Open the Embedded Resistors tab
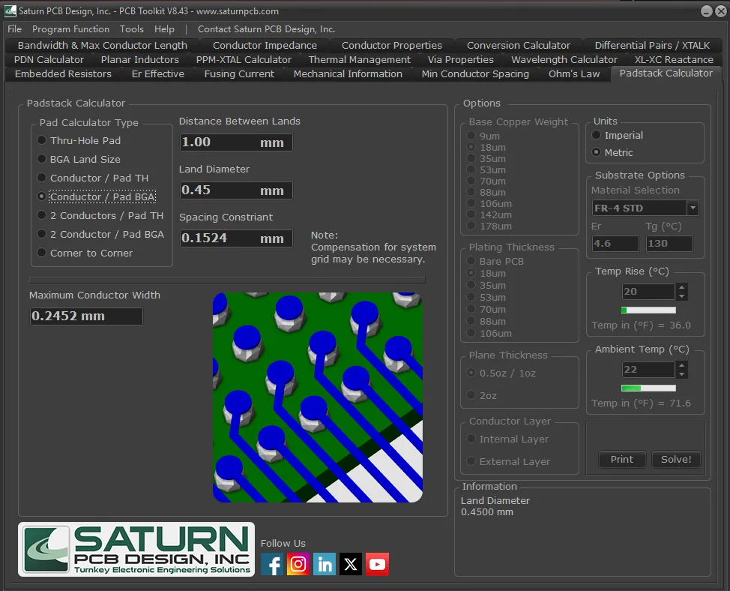This screenshot has width=730, height=591. point(63,74)
